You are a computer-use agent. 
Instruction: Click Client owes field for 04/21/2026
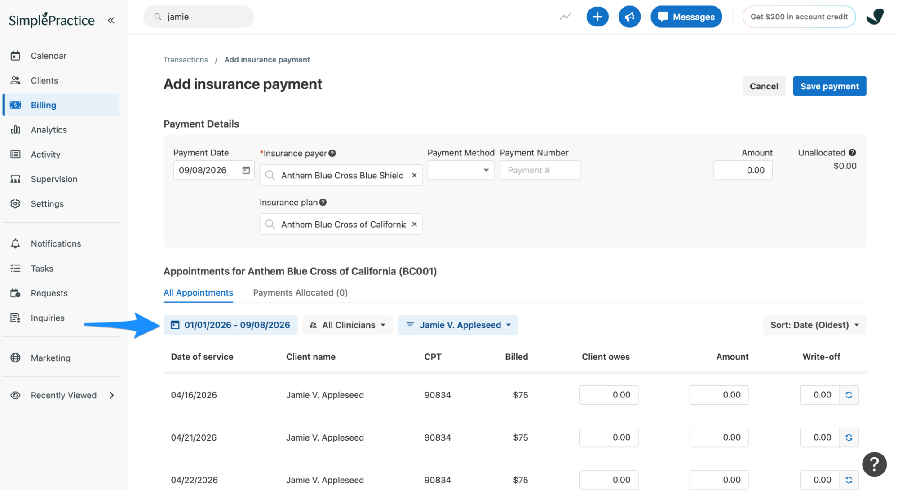[609, 437]
